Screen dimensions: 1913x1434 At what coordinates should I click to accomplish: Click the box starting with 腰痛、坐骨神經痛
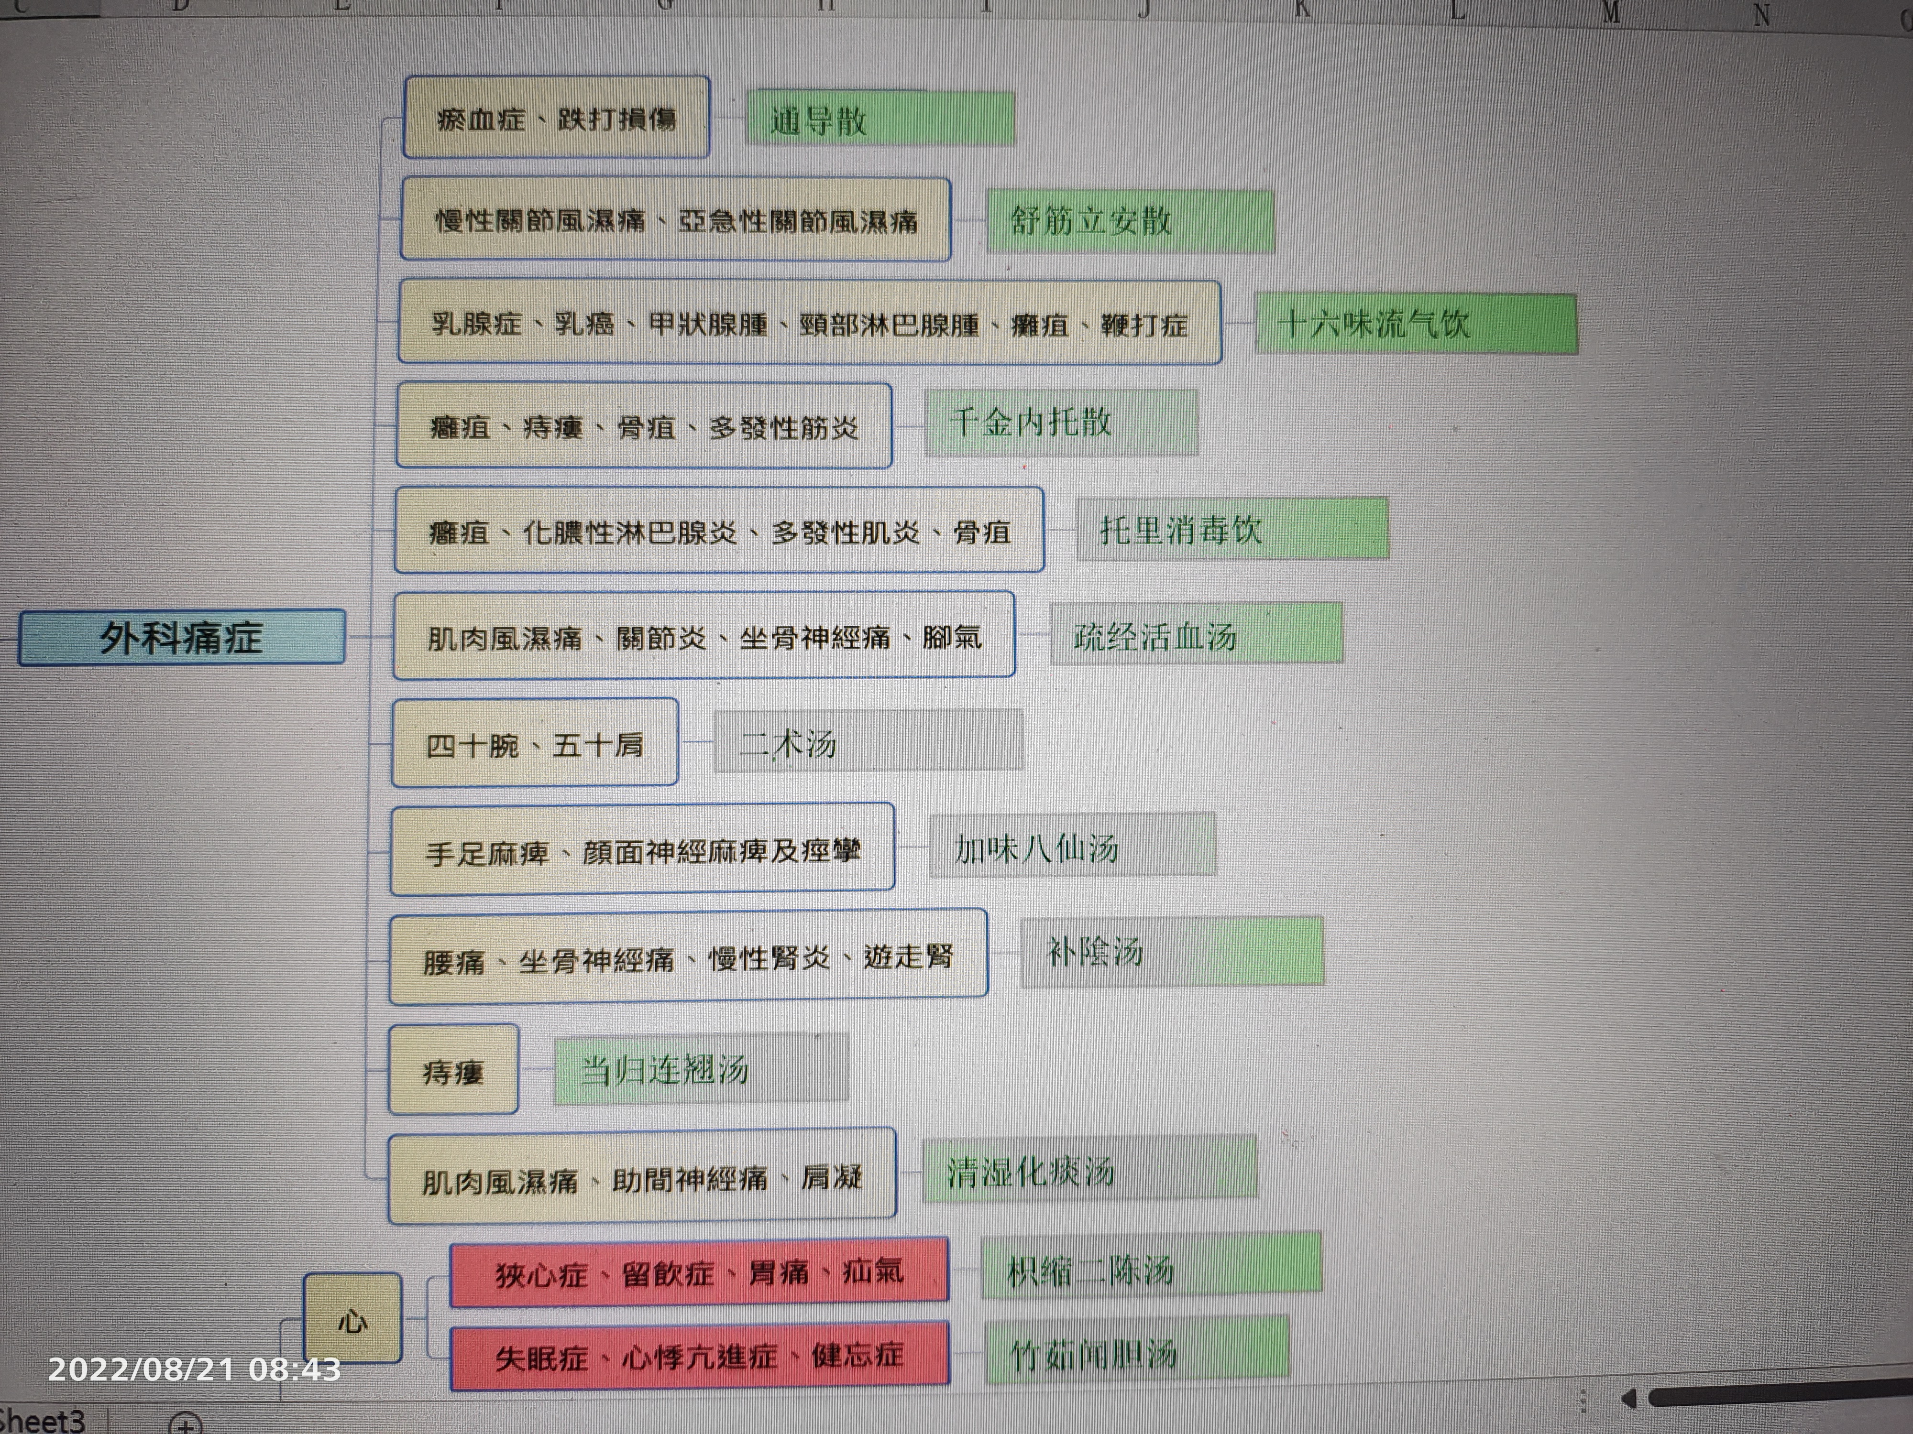coord(688,957)
